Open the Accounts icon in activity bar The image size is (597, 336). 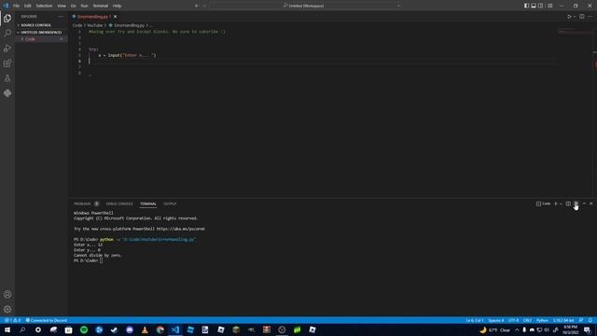tap(7, 295)
